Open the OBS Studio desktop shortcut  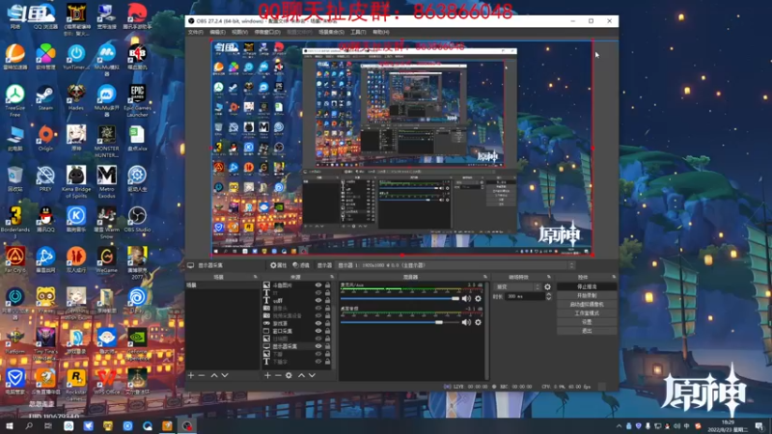(x=137, y=220)
